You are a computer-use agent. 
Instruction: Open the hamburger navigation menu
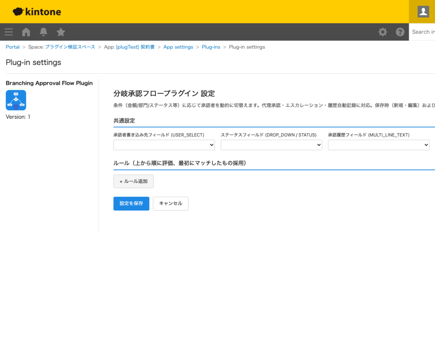(x=8, y=32)
